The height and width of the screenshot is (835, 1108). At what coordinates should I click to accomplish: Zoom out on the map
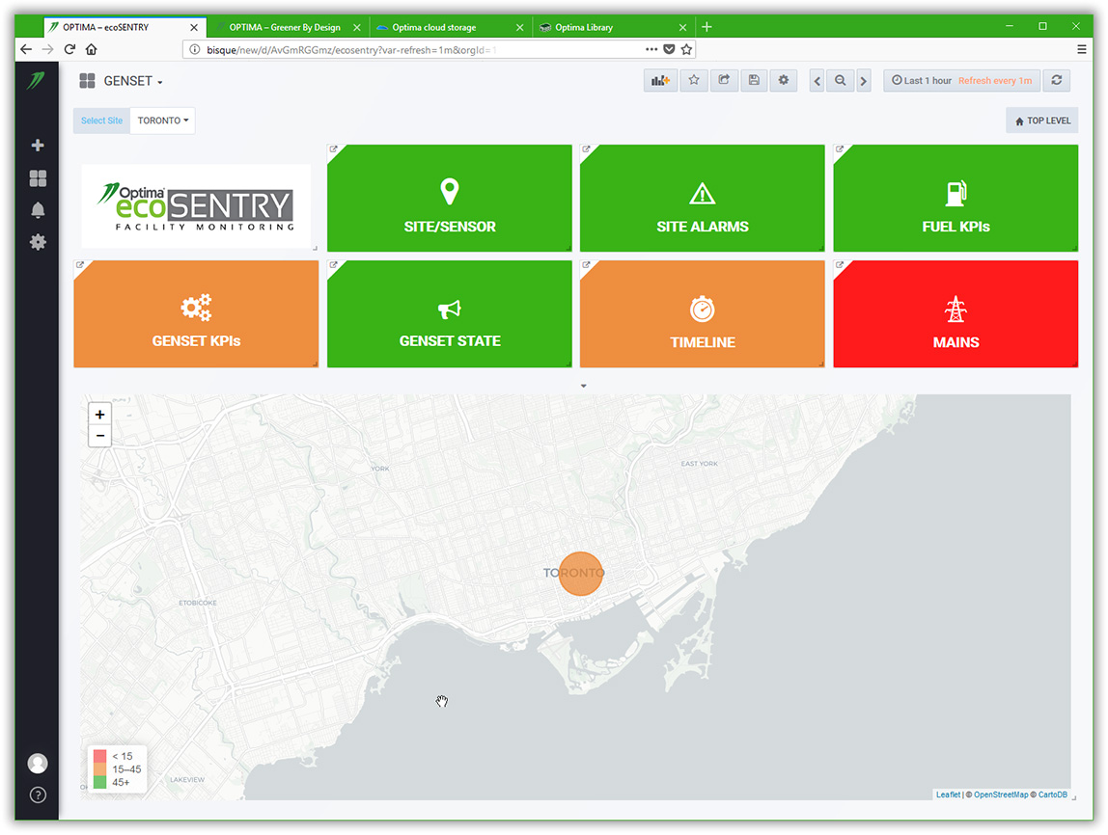pyautogui.click(x=99, y=436)
